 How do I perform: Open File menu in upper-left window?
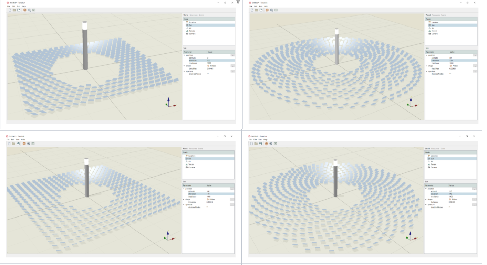pos(9,6)
